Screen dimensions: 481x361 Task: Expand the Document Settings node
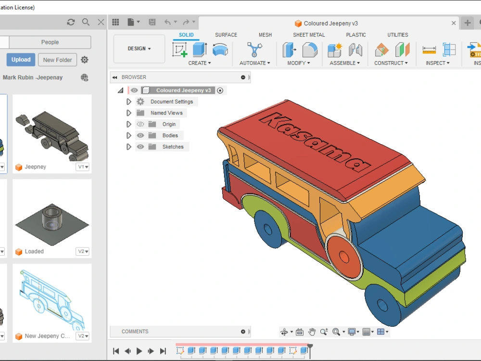coord(129,102)
